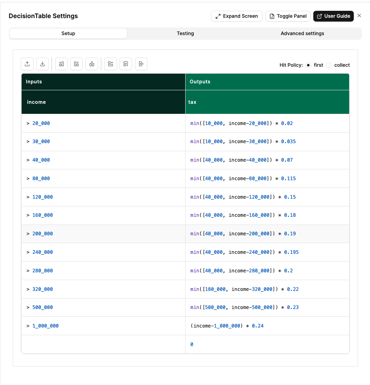The height and width of the screenshot is (385, 370).
Task: Insert a row below icon
Action: tap(126, 64)
